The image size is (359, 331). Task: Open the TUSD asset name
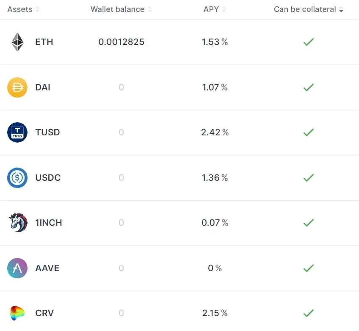(47, 132)
